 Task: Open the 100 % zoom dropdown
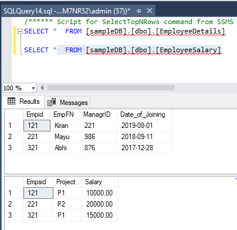pyautogui.click(x=33, y=88)
